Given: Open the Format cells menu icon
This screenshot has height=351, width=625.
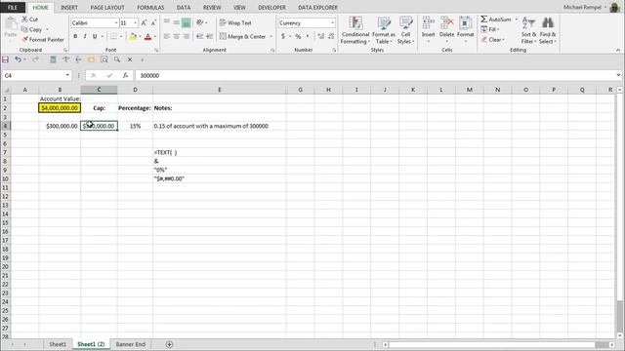Looking at the screenshot, I should point(465,23).
